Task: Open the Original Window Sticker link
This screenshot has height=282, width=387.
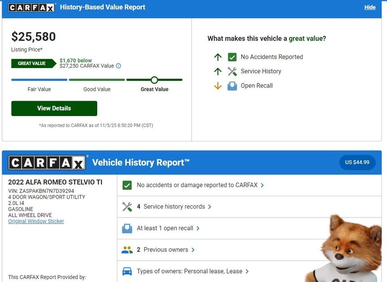Action: (36, 221)
